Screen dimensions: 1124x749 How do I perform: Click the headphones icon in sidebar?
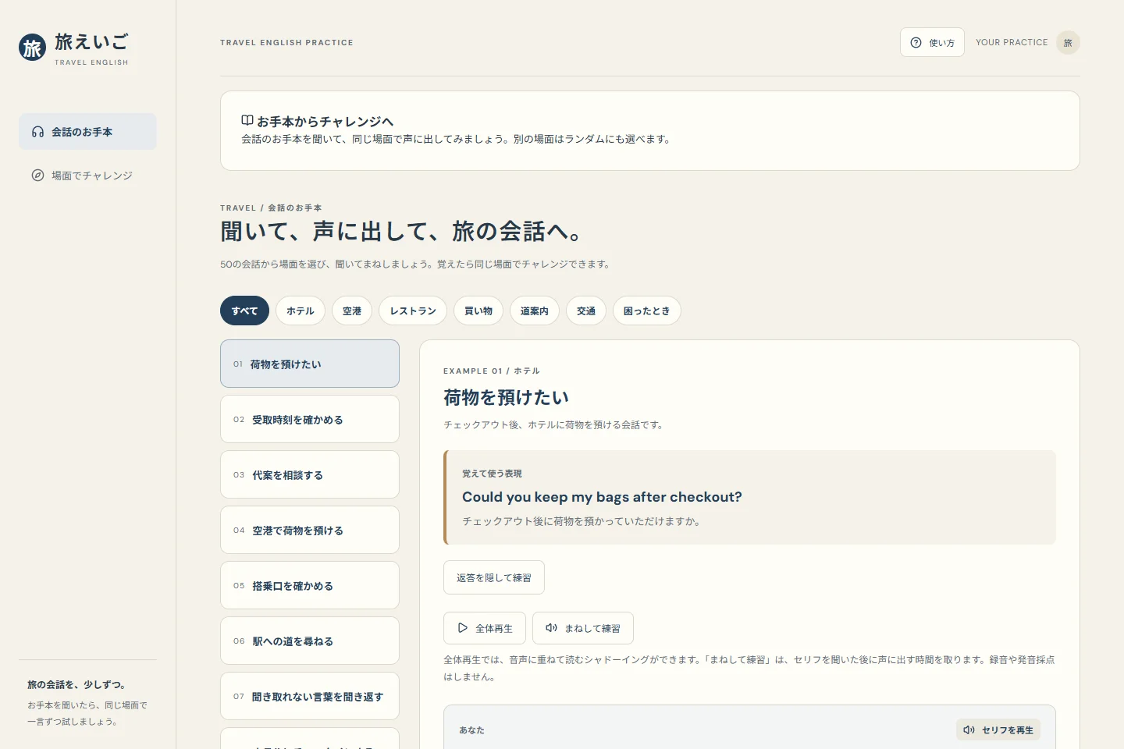[37, 132]
